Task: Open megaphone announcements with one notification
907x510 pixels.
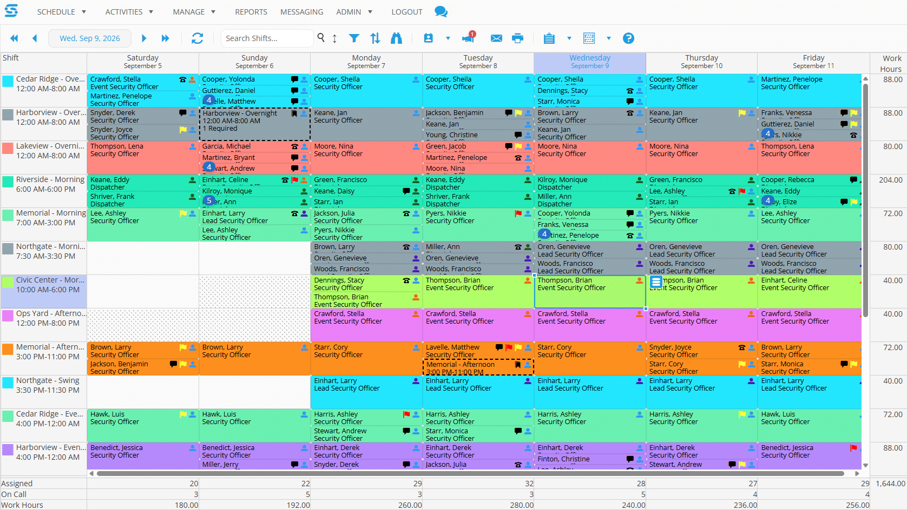Action: (468, 37)
